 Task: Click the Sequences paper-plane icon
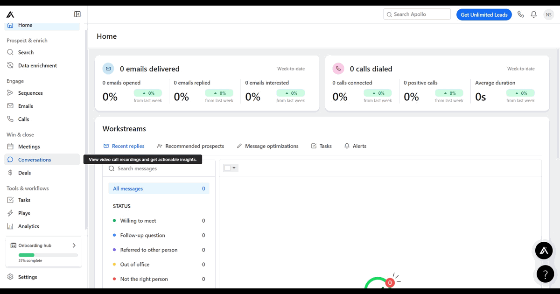click(10, 93)
